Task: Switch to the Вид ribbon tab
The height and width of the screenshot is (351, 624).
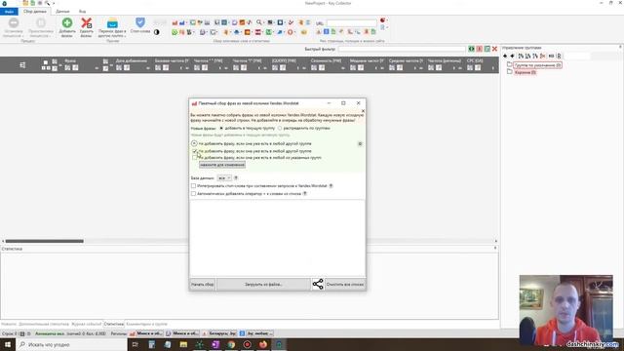Action: [82, 12]
